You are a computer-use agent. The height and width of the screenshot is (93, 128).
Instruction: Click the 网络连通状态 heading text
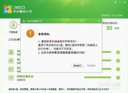25,76
